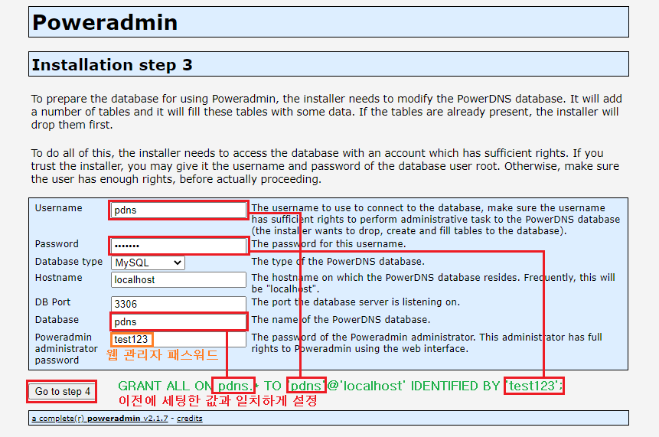Click the Poweradmin administrator password field
The image size is (659, 437).
pyautogui.click(x=178, y=340)
